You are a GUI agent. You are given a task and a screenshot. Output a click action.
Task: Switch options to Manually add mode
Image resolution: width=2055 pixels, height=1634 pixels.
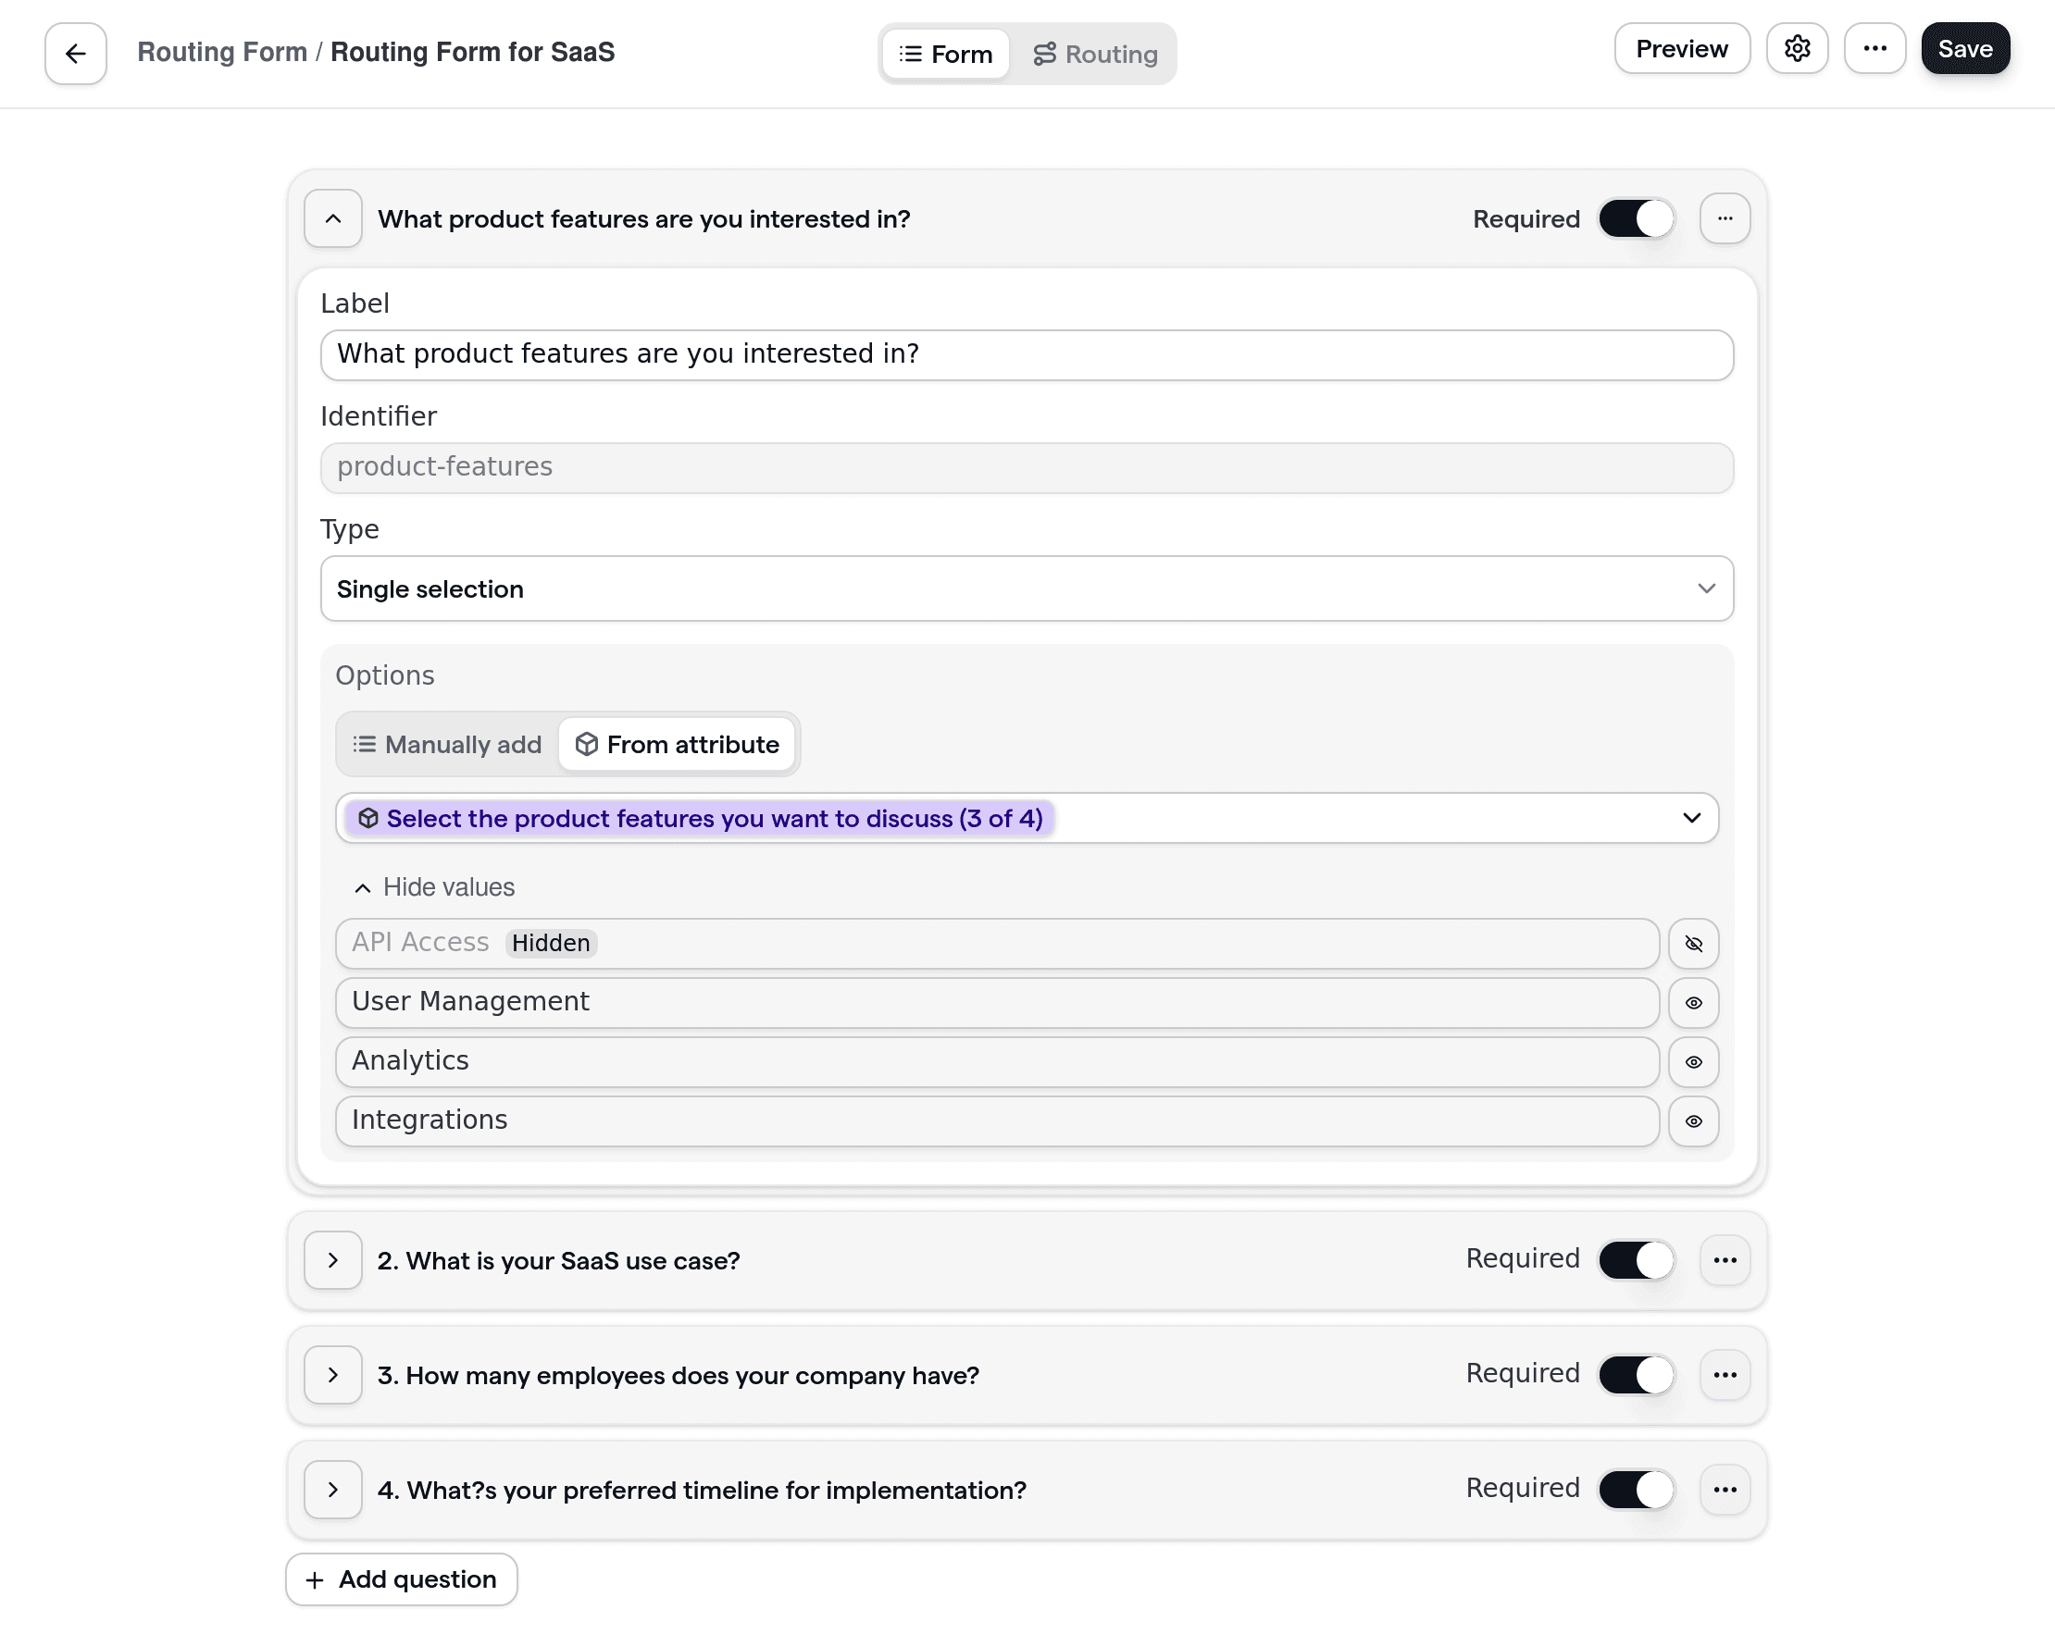[444, 744]
